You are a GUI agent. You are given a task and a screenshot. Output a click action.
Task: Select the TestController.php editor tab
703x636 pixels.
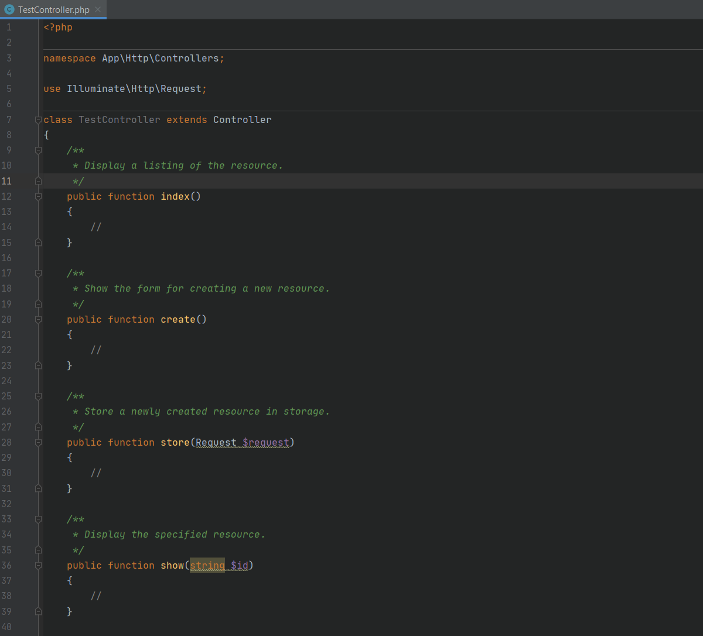tap(53, 9)
